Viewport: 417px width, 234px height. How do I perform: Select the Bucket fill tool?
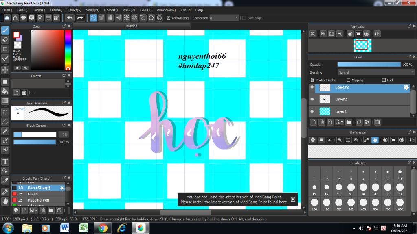pyautogui.click(x=5, y=91)
